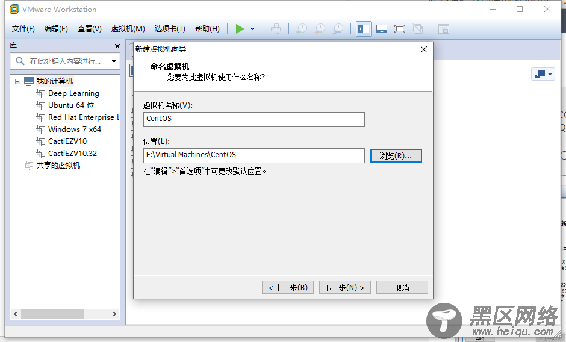Screen dimensions: 566x342
Task: Close the VMware Workstation window
Action: pos(547,10)
